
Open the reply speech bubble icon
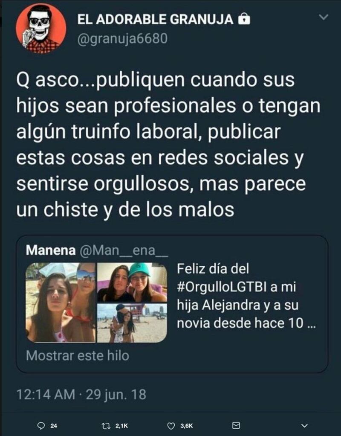(x=41, y=426)
